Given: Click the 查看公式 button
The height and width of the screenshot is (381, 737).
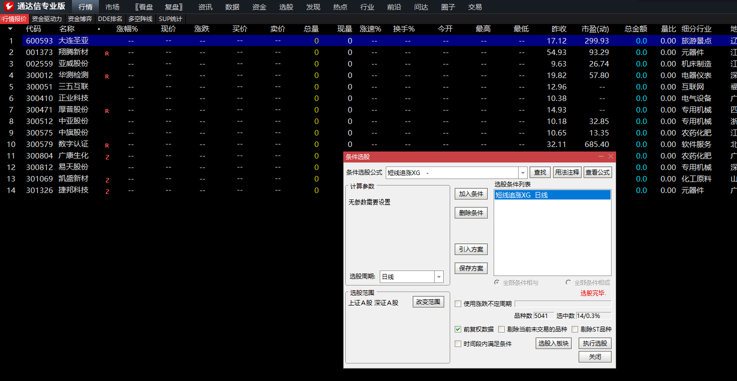Looking at the screenshot, I should point(598,172).
